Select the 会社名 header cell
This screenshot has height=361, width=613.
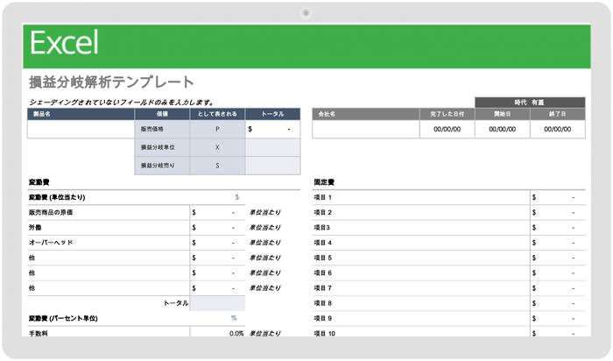(x=366, y=114)
